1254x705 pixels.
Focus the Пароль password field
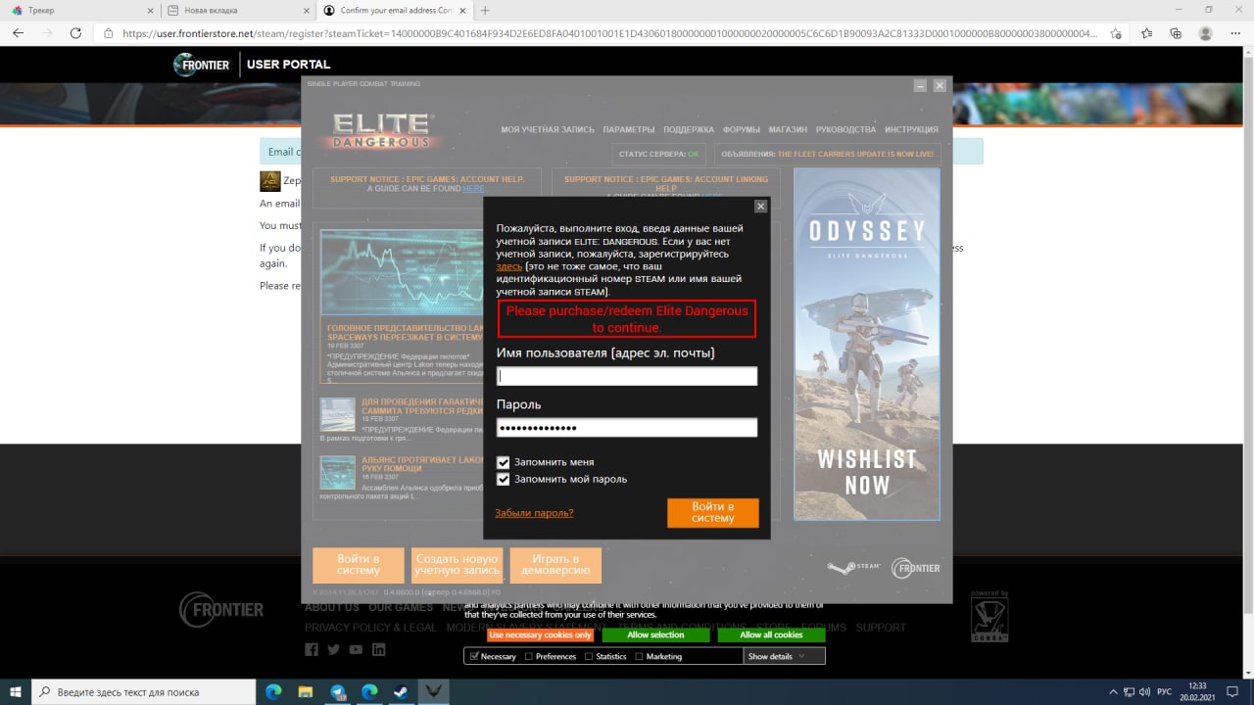(627, 428)
